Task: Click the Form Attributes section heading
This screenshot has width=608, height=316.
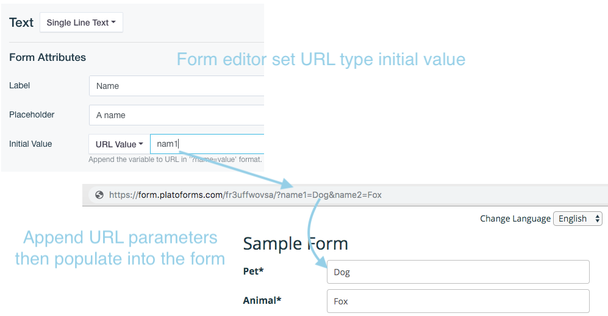Action: [x=48, y=57]
